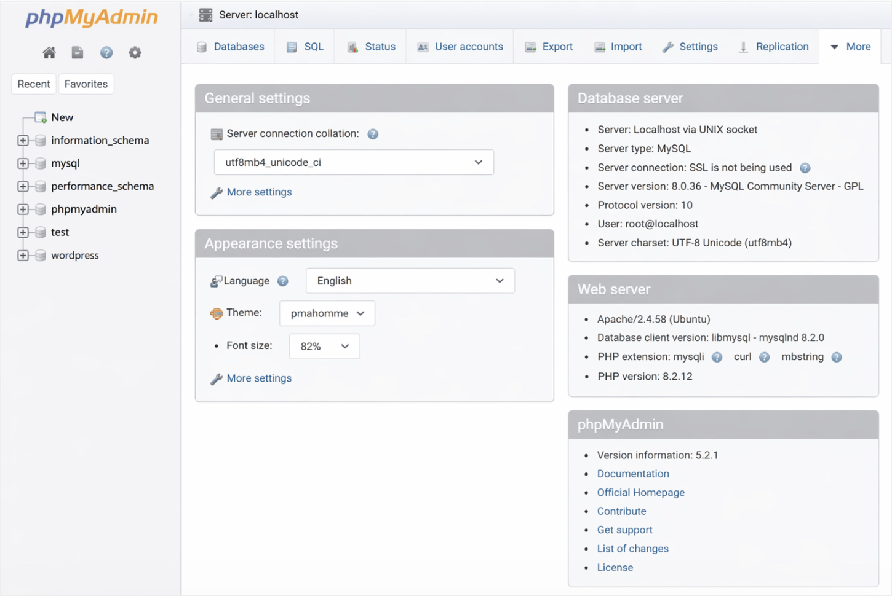Click the mysqli extension help icon
892x596 pixels.
pos(717,356)
